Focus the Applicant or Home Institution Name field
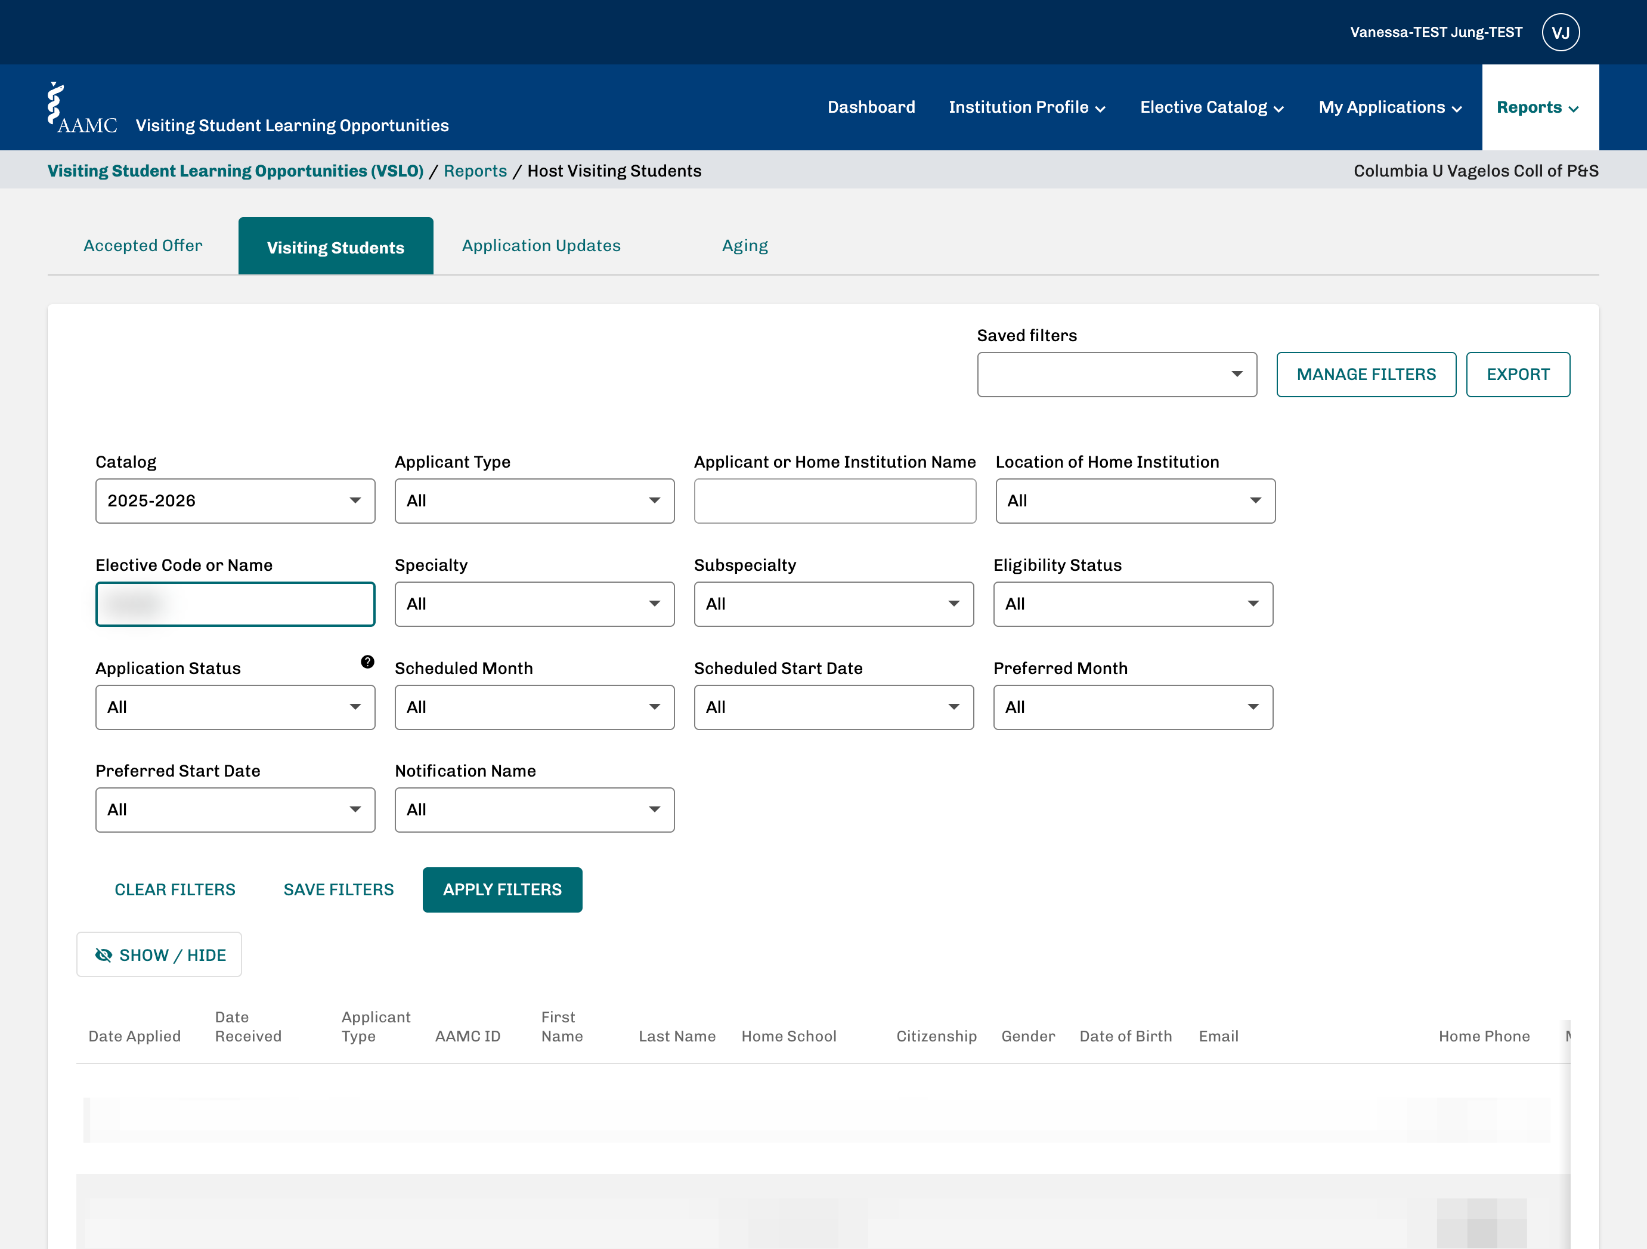 click(835, 500)
